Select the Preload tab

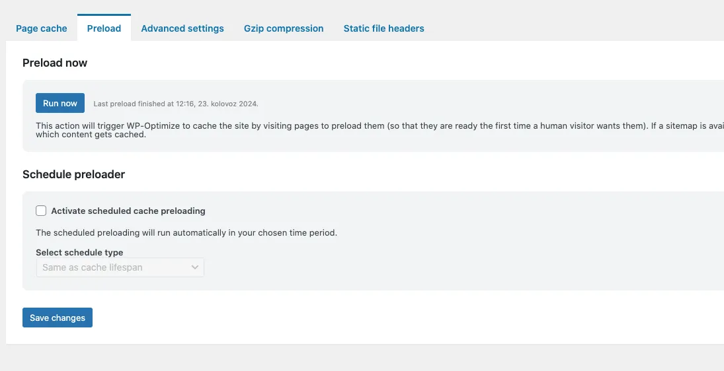pyautogui.click(x=104, y=28)
